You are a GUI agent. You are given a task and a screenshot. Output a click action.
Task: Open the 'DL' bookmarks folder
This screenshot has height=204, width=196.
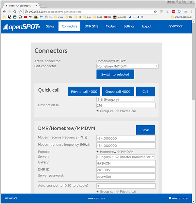coord(69,17)
